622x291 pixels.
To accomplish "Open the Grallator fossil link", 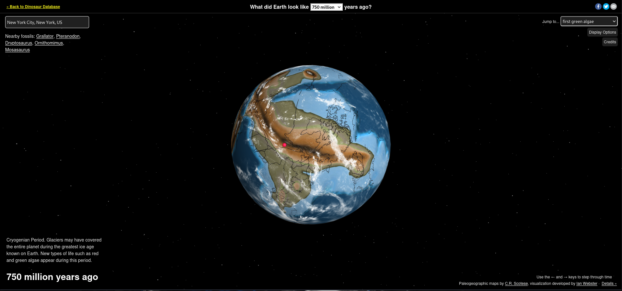I will coord(45,36).
